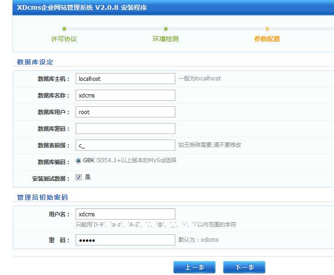The image size is (334, 275).
Task: Click the green dot above 许可协议
Action: [x=64, y=29]
